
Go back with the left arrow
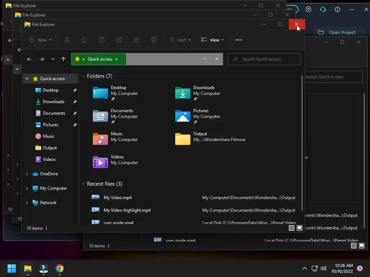[x=29, y=59]
